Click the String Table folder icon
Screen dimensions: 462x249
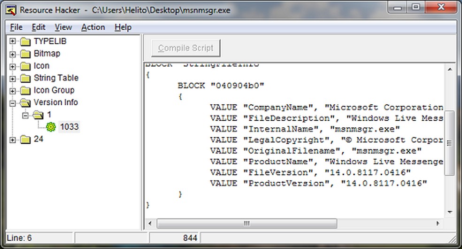pos(25,78)
